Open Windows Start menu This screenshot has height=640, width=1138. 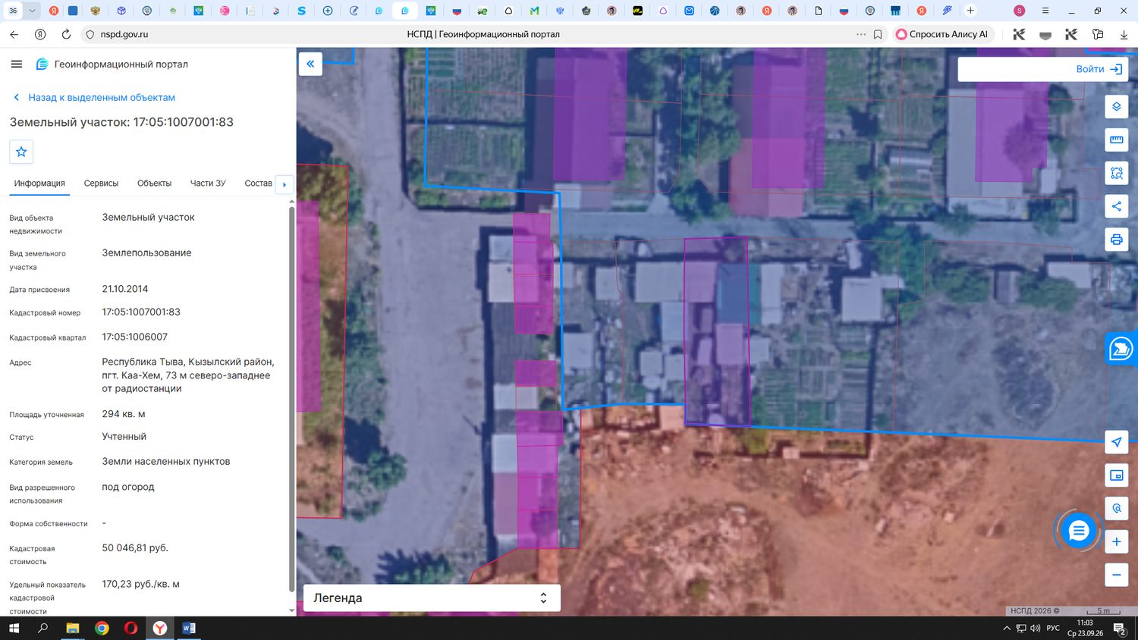click(14, 628)
